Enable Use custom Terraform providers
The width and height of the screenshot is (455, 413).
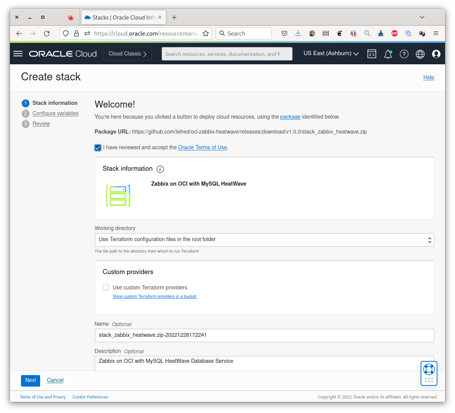106,287
